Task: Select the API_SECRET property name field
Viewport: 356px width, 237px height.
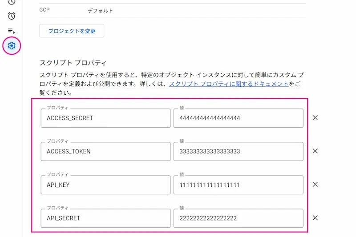Action: (x=105, y=218)
